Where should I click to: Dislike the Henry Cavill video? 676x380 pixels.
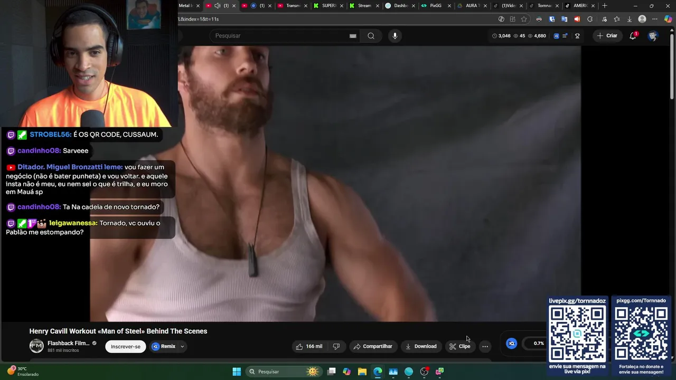pyautogui.click(x=336, y=346)
